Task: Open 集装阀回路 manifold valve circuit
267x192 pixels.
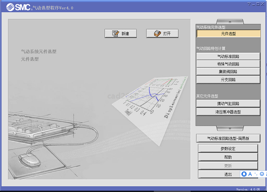Action: [x=228, y=72]
